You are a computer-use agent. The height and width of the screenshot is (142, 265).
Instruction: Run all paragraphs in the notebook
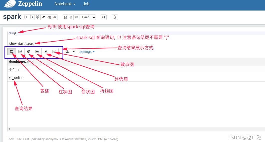coord(26,17)
